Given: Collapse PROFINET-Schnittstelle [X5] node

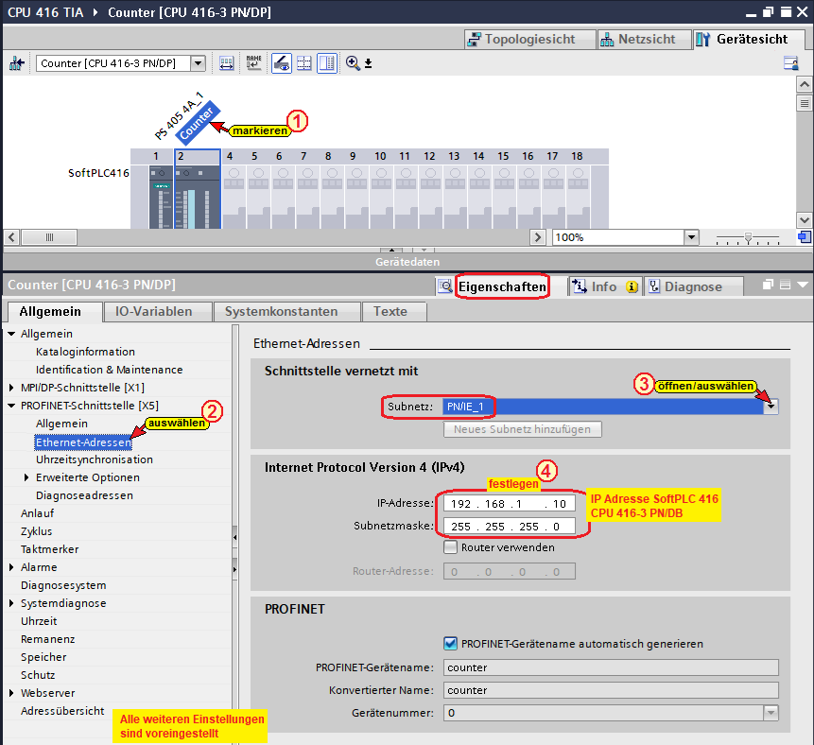Looking at the screenshot, I should pyautogui.click(x=11, y=406).
